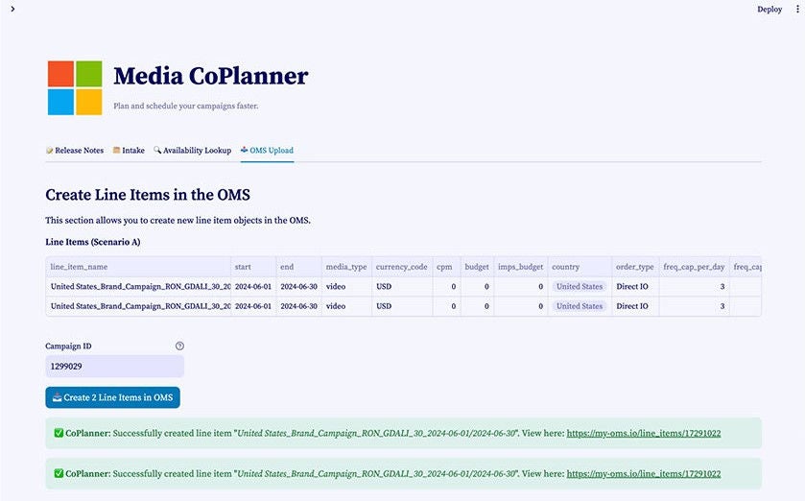Switch to the Release Notes tab
805x501 pixels.
(75, 151)
